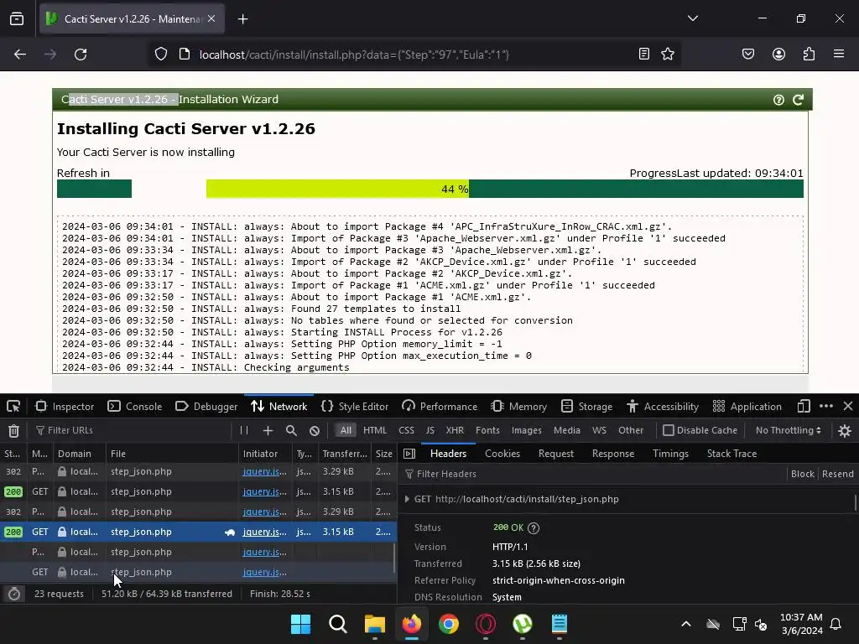This screenshot has height=644, width=859.
Task: Open the Timings tab of request details
Action: (x=670, y=454)
